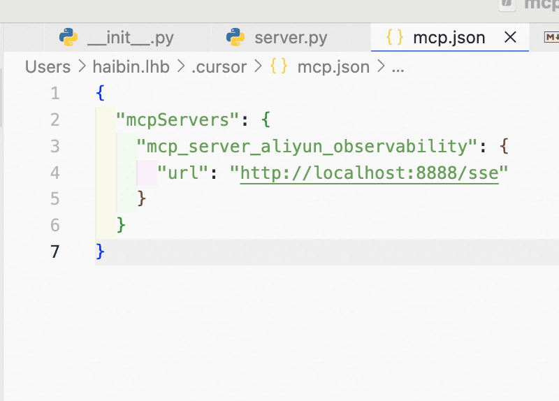The width and height of the screenshot is (559, 401).
Task: Open haibin.lhb breadcrumb folder
Action: [x=131, y=66]
